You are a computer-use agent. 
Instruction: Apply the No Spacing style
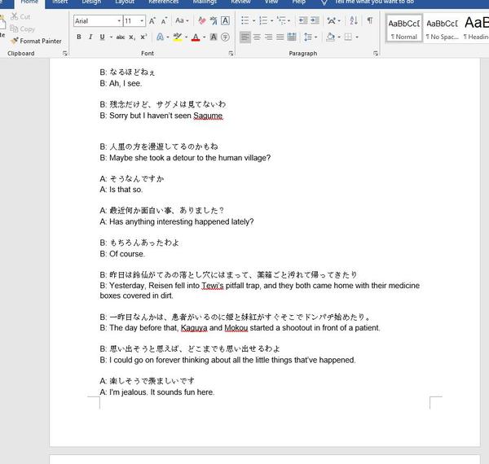click(443, 28)
